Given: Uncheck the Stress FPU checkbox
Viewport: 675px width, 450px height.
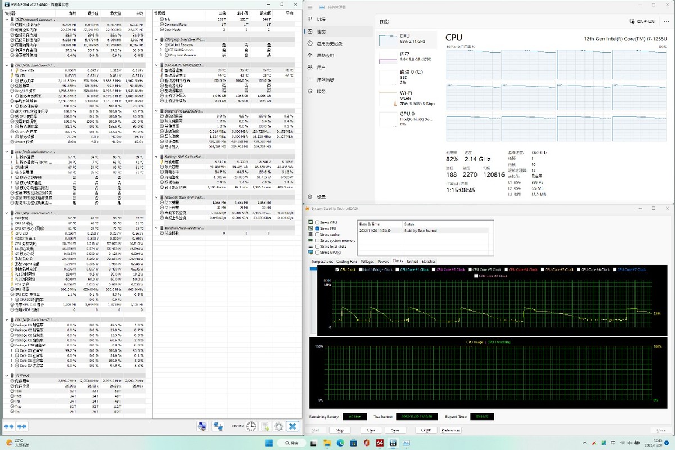Looking at the screenshot, I should pos(317,228).
